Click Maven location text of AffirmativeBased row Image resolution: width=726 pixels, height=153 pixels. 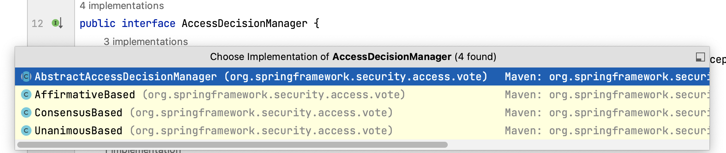click(x=607, y=94)
